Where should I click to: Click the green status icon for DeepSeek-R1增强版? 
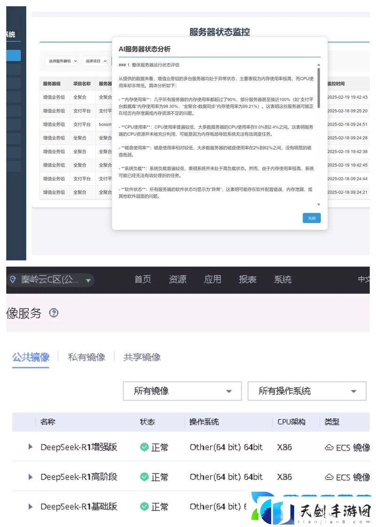click(x=144, y=447)
